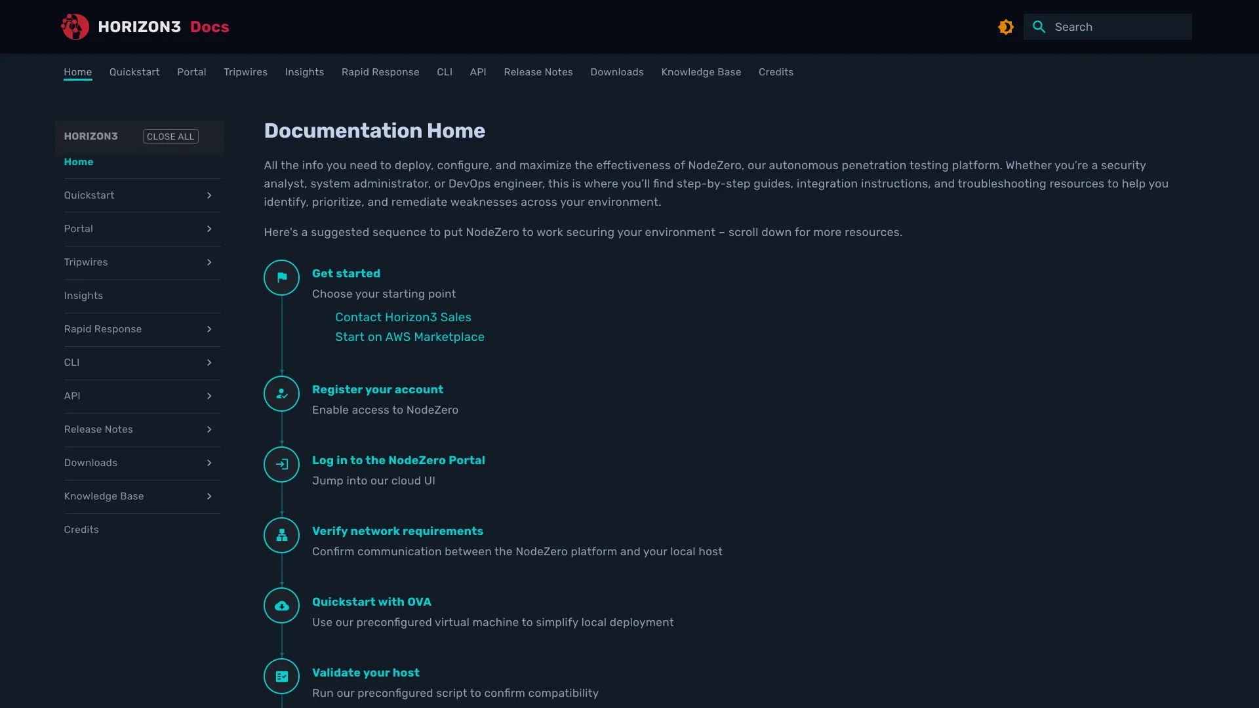Click the Log in arrow icon
Image resolution: width=1259 pixels, height=708 pixels.
281,464
